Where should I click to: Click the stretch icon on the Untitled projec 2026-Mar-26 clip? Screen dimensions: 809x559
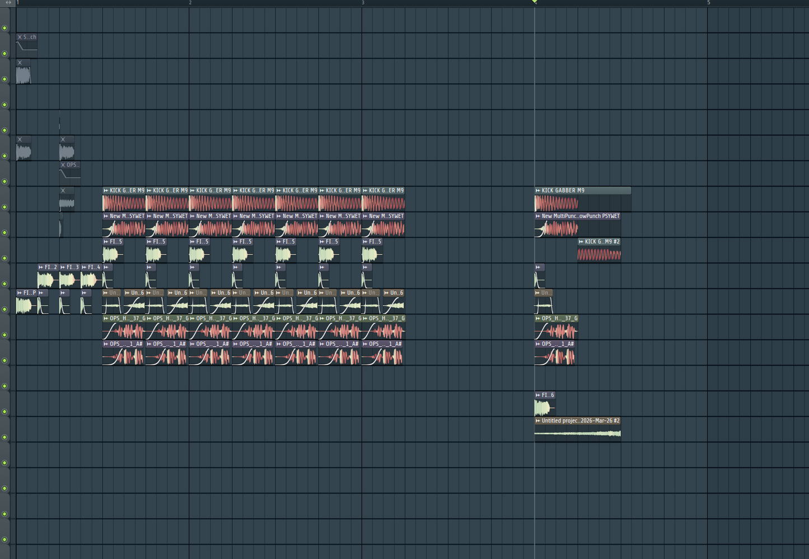[537, 420]
